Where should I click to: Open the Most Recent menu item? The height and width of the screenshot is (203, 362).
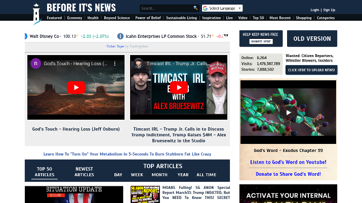280,18
